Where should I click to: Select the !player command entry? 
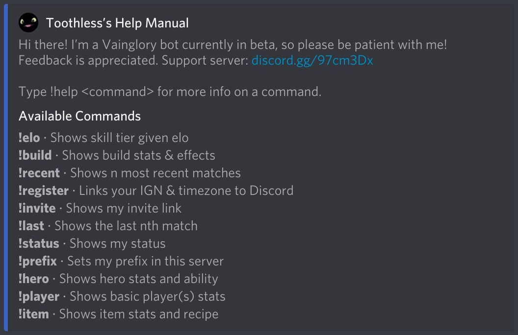[39, 296]
